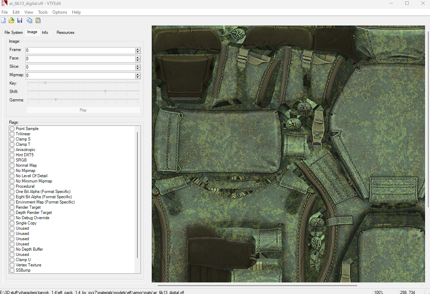Tick the Clamp S checkbox
This screenshot has width=430, height=294.
[x=12, y=139]
